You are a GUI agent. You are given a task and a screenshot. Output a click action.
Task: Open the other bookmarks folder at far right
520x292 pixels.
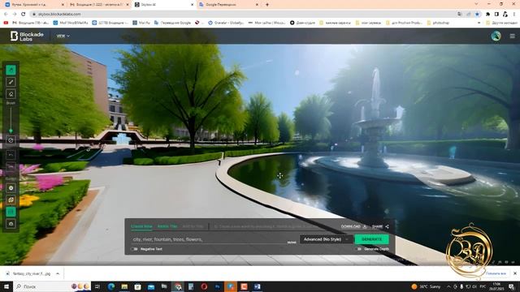(502, 23)
